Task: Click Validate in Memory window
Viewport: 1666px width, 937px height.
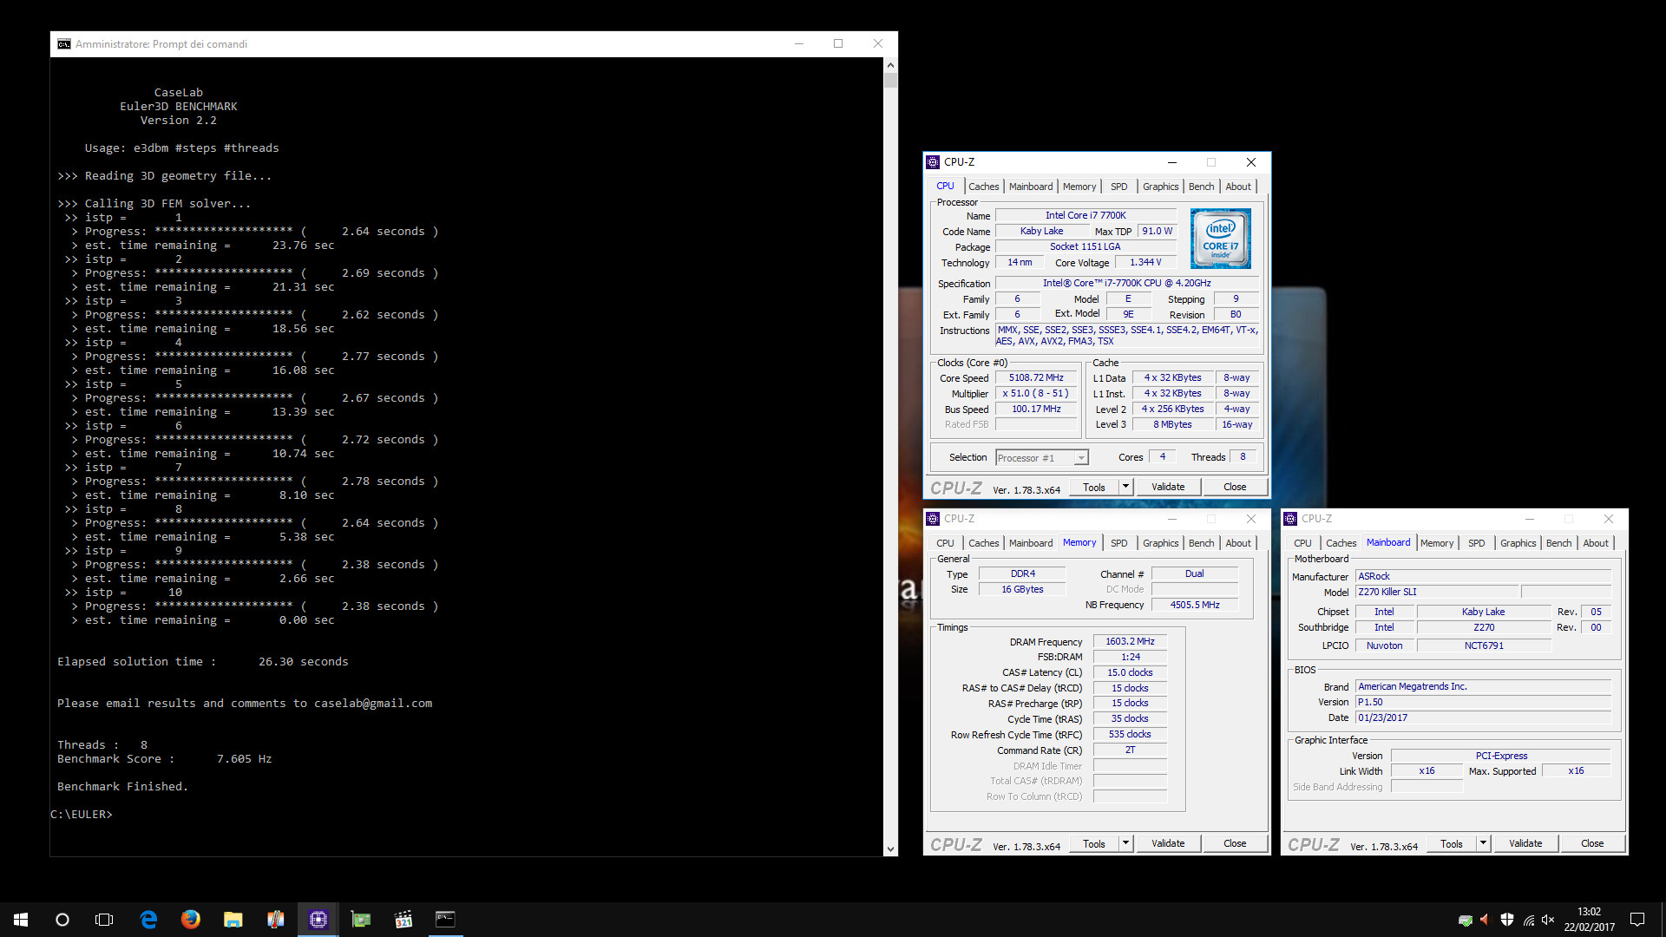Action: point(1168,843)
